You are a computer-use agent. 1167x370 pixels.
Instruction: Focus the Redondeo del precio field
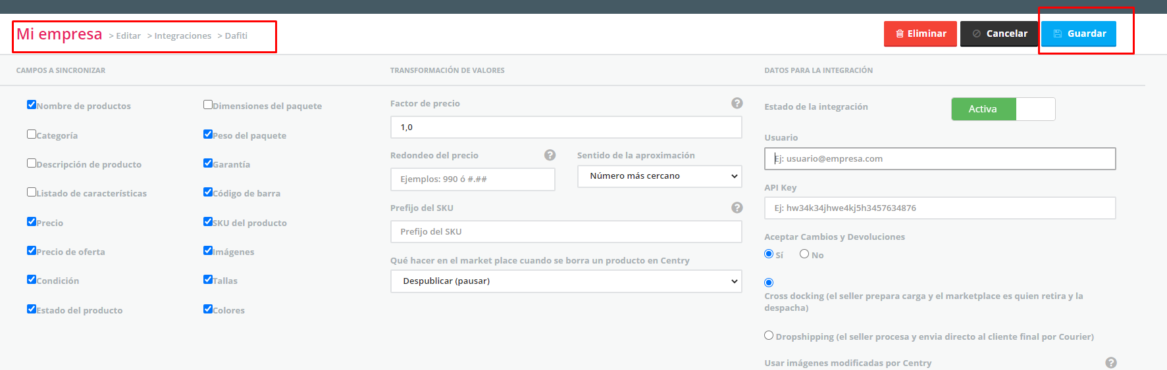(473, 179)
